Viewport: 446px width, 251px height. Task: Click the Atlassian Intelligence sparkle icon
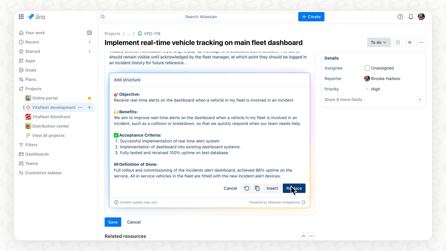[304, 202]
